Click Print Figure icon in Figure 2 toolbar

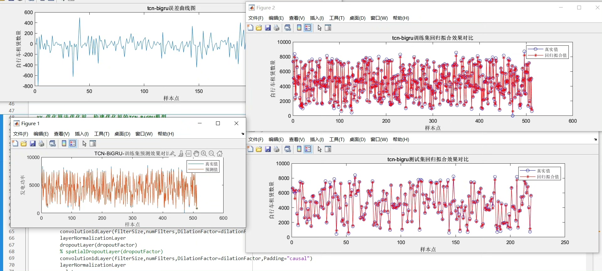277,28
